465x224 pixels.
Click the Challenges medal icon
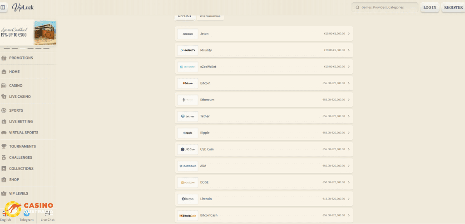pyautogui.click(x=4, y=157)
